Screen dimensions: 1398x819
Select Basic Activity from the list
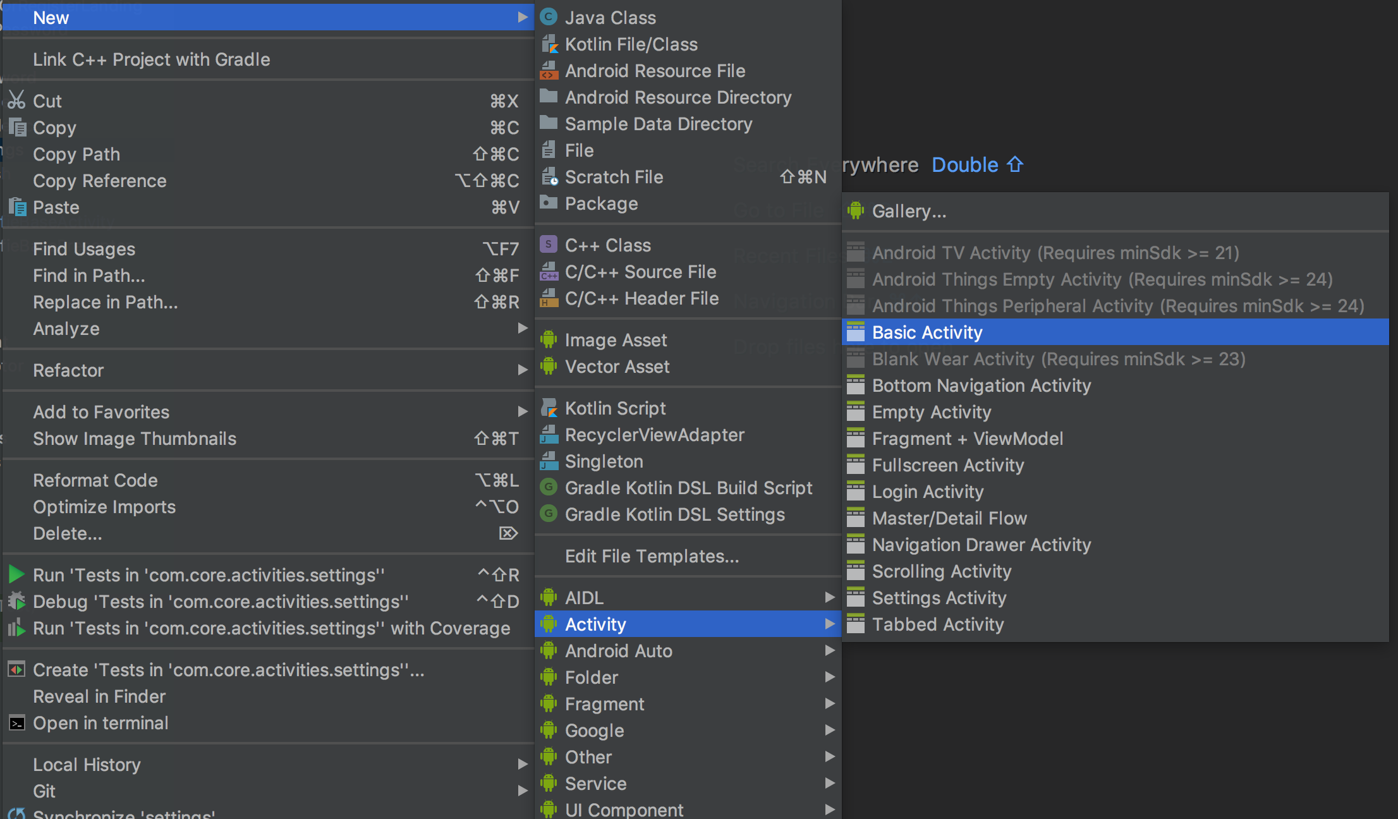click(x=1115, y=332)
